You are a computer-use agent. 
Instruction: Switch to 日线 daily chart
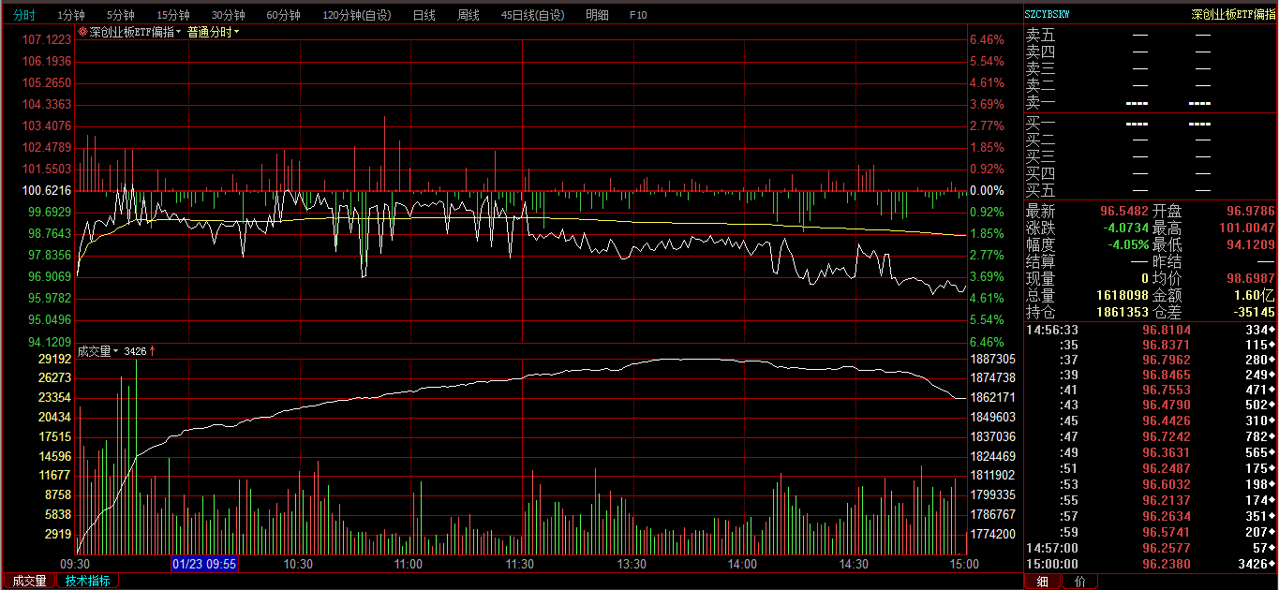click(424, 15)
